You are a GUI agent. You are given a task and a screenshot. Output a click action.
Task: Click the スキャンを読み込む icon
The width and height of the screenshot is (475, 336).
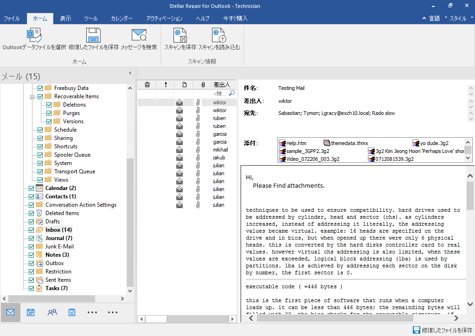point(219,35)
